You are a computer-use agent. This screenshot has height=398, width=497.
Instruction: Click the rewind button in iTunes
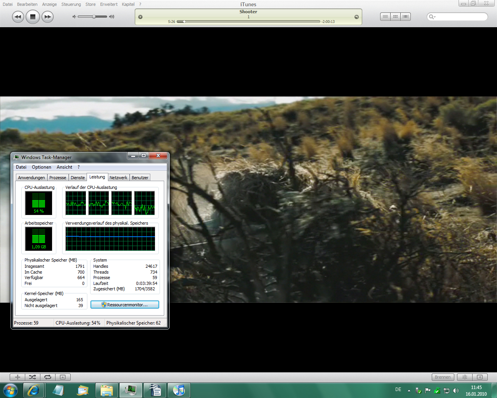18,17
